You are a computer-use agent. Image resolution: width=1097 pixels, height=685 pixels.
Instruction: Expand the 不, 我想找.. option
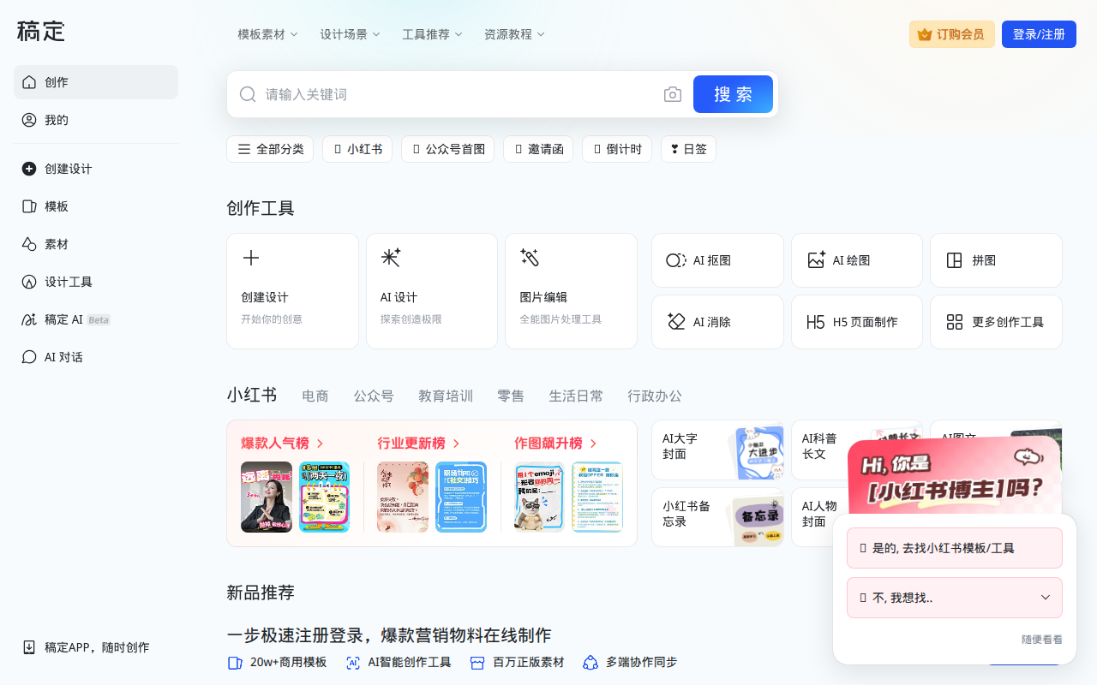pos(954,598)
